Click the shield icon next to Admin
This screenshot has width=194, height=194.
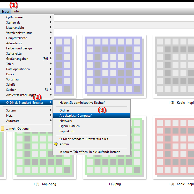[x=56, y=144]
